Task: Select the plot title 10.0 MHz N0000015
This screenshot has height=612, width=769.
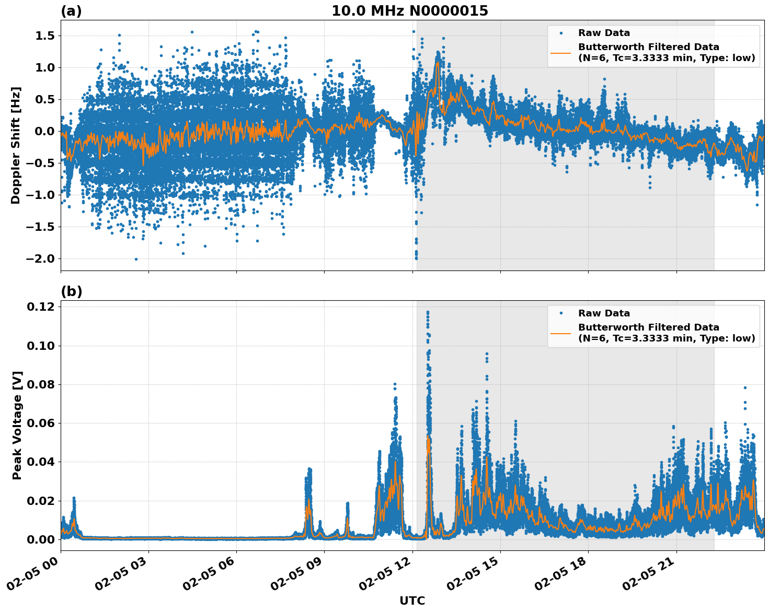Action: (x=410, y=10)
